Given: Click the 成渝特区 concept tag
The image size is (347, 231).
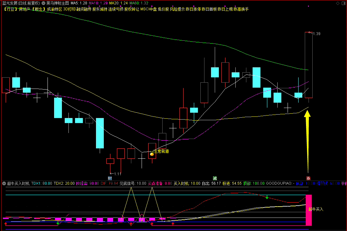Looking at the screenshot, I should [x=54, y=9].
